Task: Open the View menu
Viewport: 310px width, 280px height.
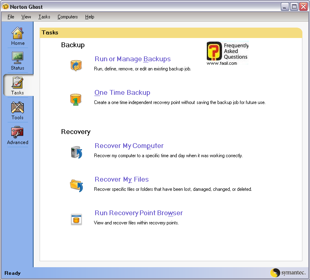Action: pyautogui.click(x=26, y=17)
